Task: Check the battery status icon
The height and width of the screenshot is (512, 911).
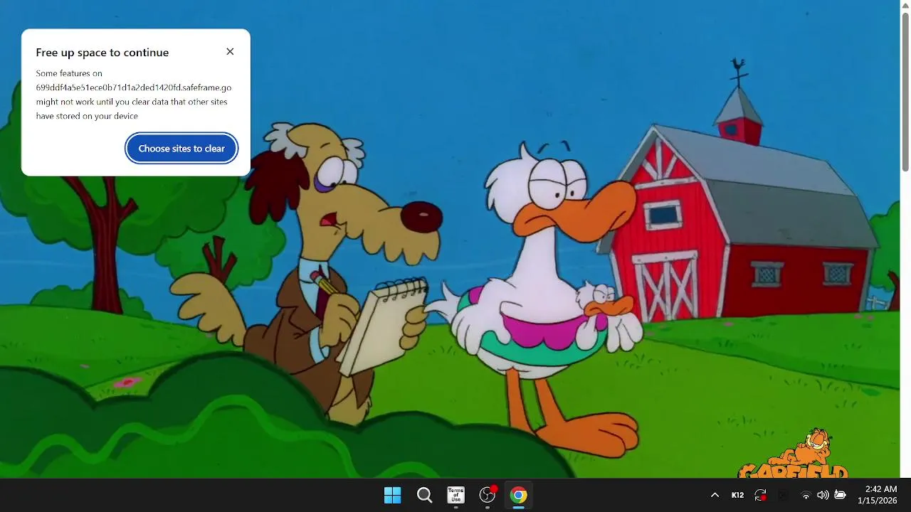Action: 840,495
